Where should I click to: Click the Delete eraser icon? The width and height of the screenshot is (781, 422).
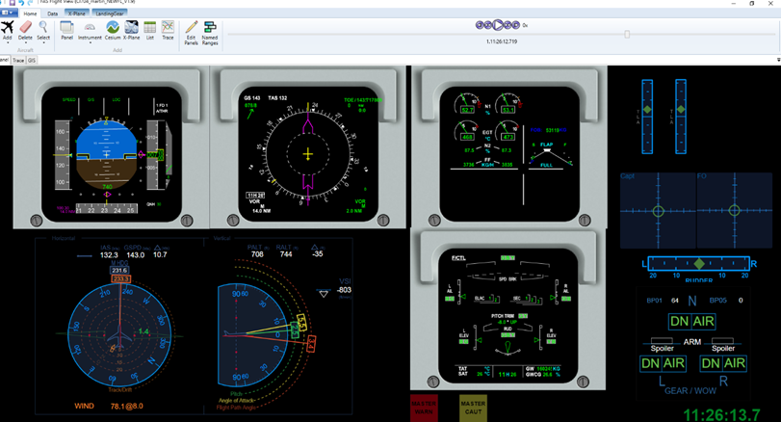25,27
